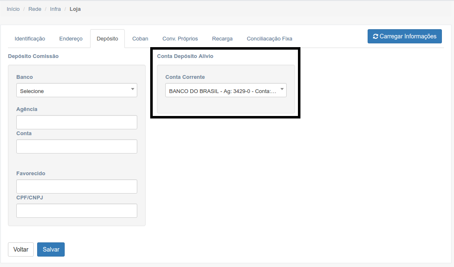Viewport: 454px width, 267px height.
Task: Go to Infra via the breadcrumb
Action: point(55,9)
